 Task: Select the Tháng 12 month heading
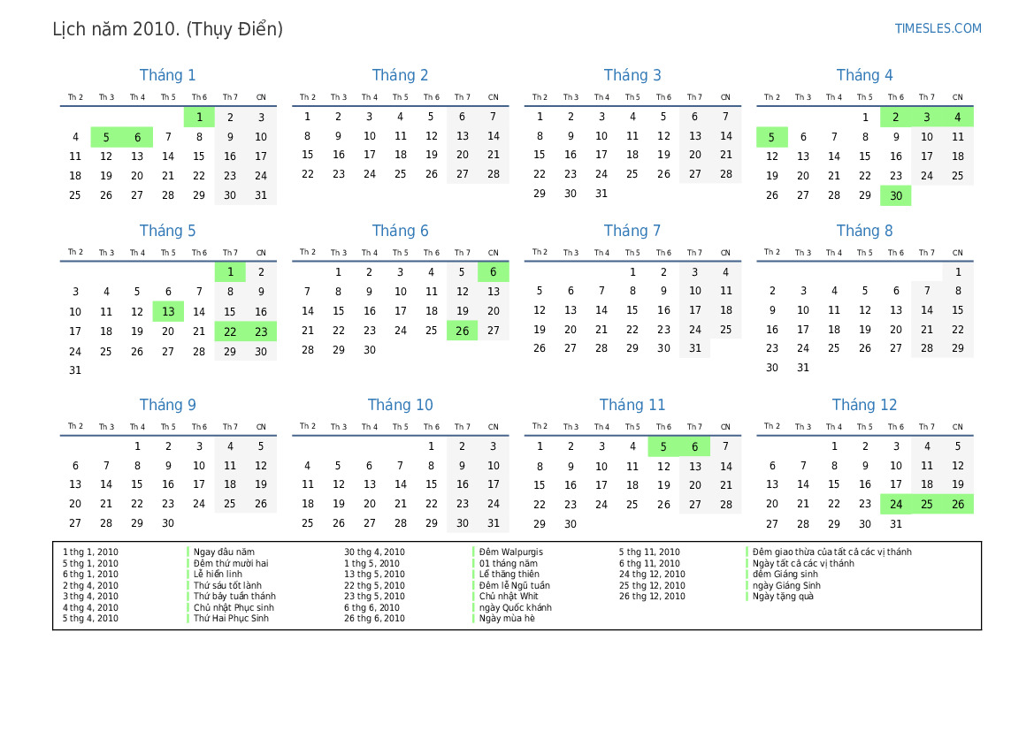[x=864, y=405]
